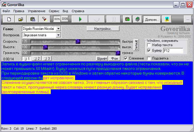Open the Правка menu
This screenshot has width=194, height=132.
19,11
